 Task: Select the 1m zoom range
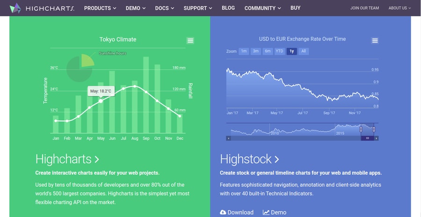point(244,51)
